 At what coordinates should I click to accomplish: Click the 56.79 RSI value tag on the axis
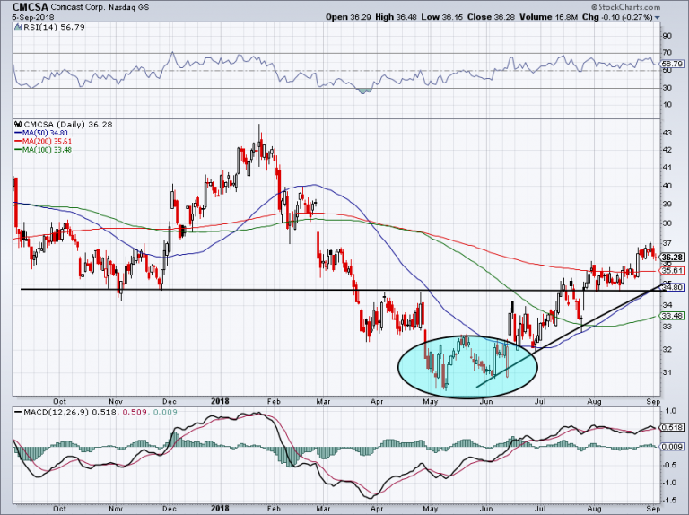[672, 65]
